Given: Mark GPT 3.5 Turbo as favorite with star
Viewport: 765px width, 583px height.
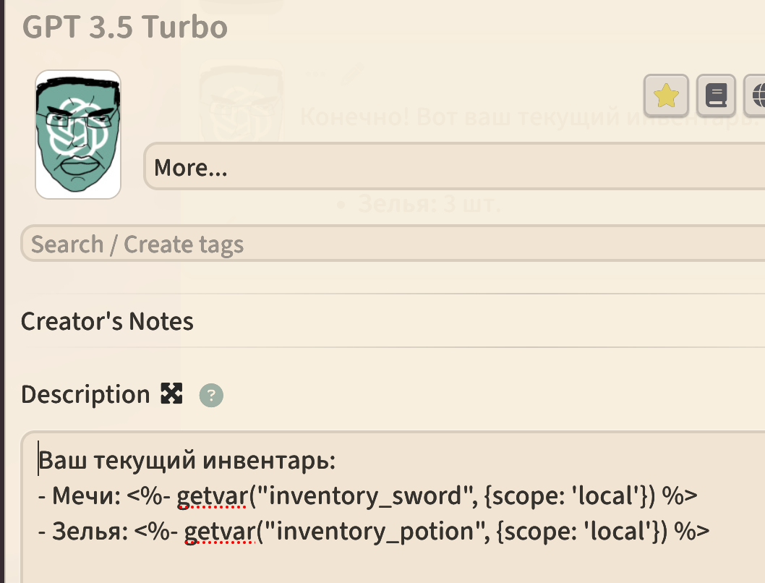Looking at the screenshot, I should click(x=666, y=95).
